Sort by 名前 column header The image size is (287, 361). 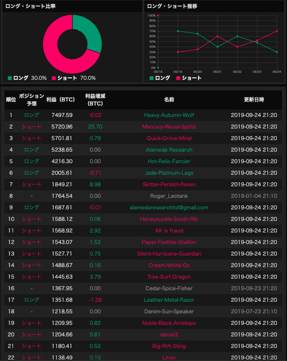[x=169, y=100]
